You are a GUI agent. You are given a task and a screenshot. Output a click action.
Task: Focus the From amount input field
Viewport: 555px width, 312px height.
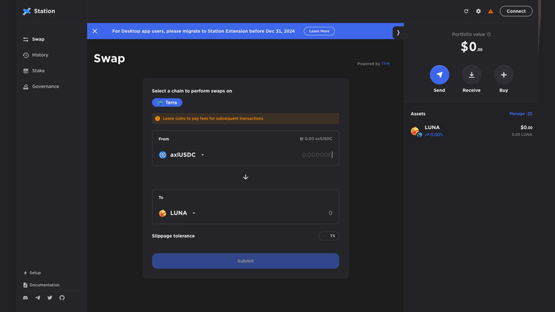[316, 155]
